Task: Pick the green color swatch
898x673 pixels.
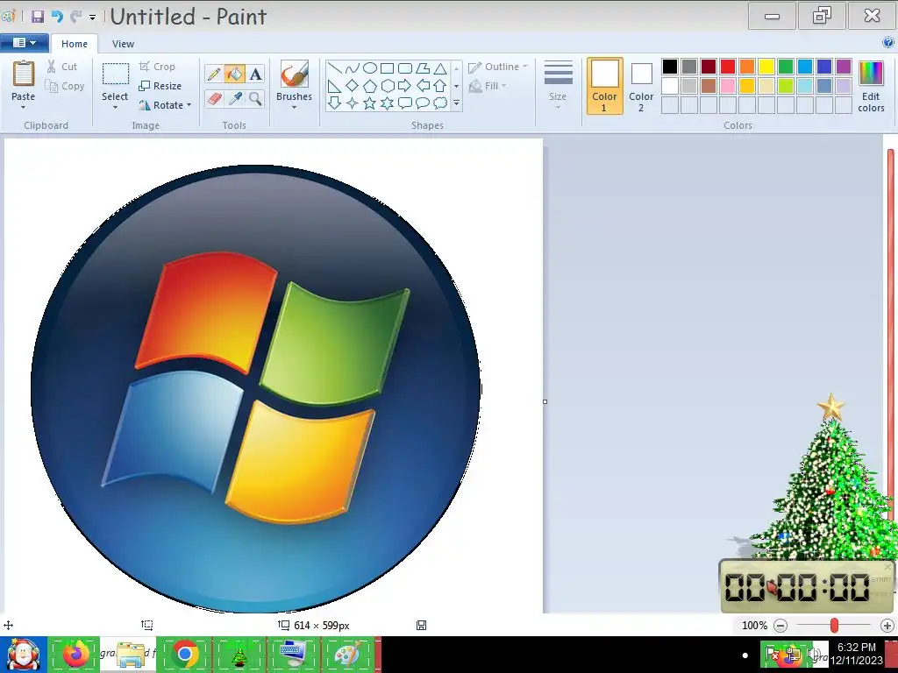Action: pos(785,67)
